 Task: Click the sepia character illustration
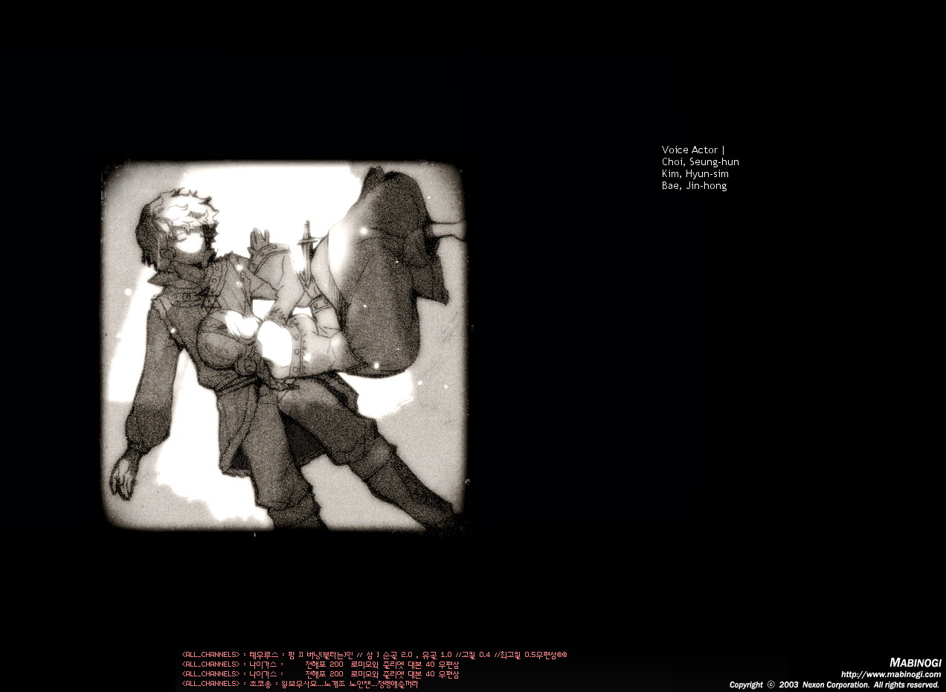point(283,345)
